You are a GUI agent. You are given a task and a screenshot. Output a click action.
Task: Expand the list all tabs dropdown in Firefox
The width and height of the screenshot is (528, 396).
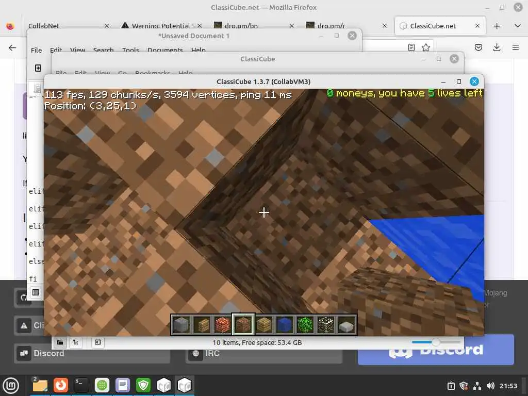tap(518, 26)
